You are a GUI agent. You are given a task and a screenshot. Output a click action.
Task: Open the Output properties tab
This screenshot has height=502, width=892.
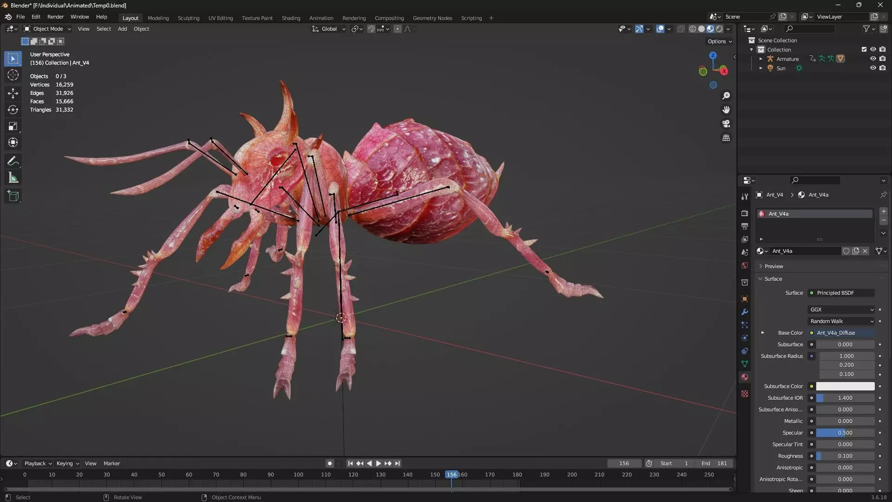pos(745,226)
